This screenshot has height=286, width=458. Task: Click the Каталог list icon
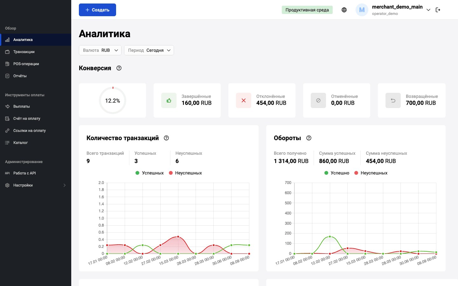[7, 143]
